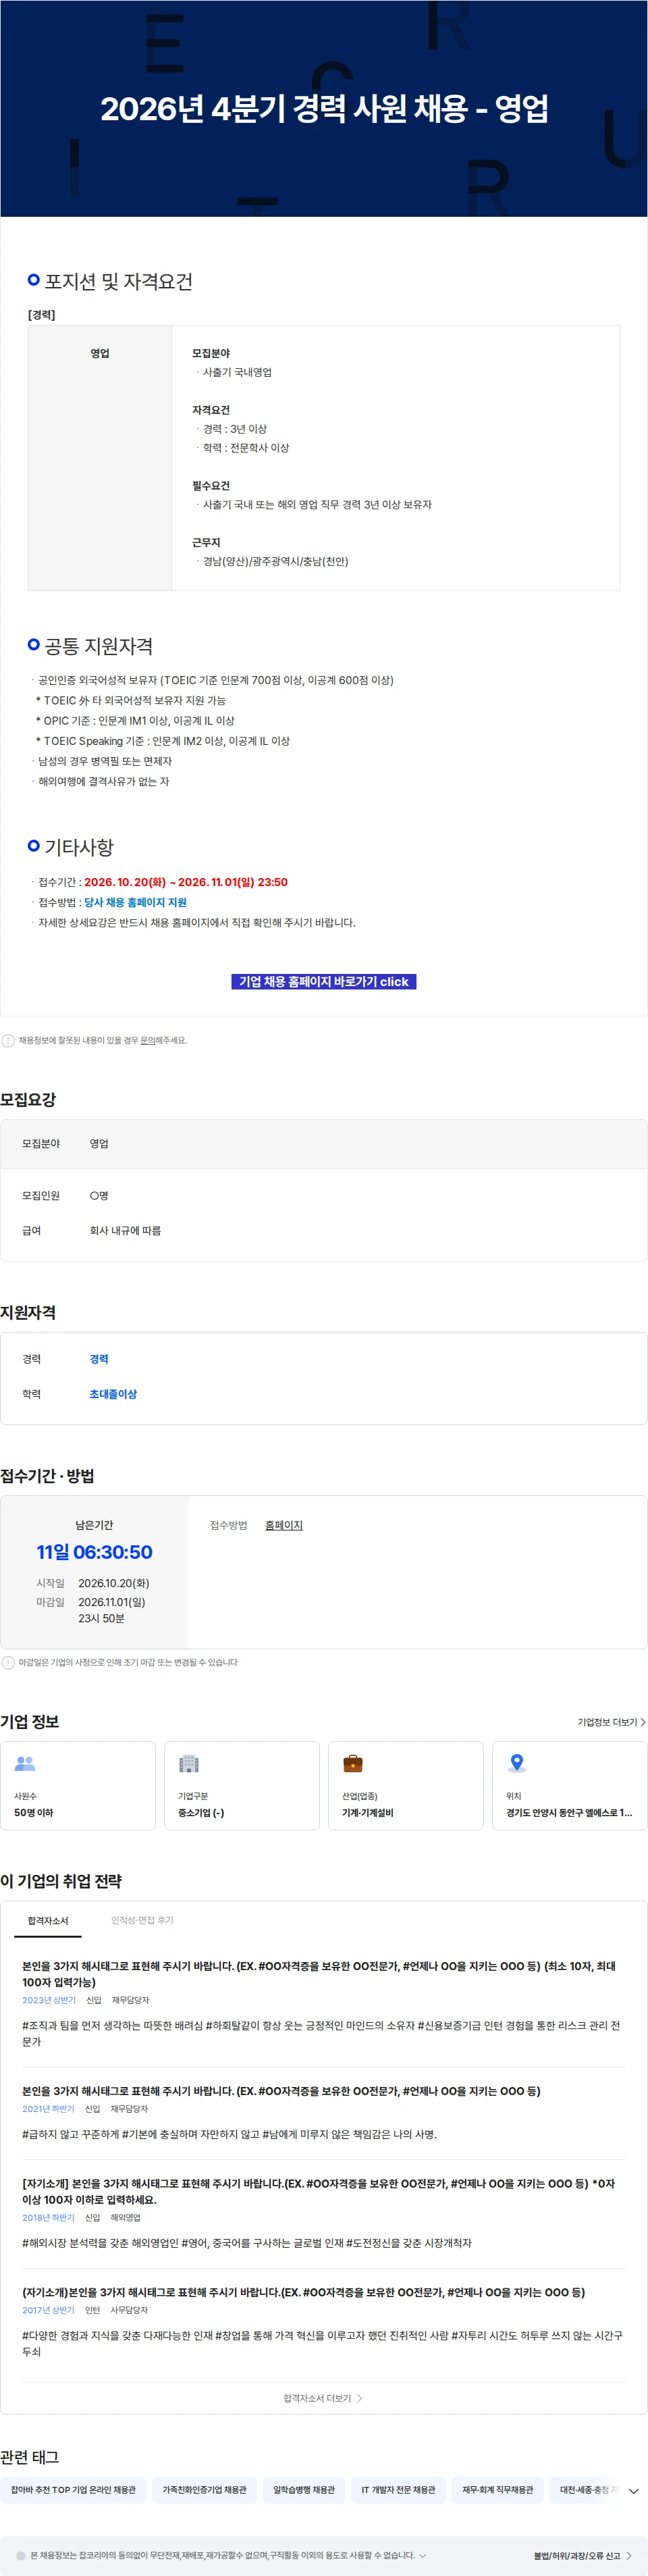
Task: Click the 당사 채용 홈페이지 지원 text
Action: click(135, 902)
